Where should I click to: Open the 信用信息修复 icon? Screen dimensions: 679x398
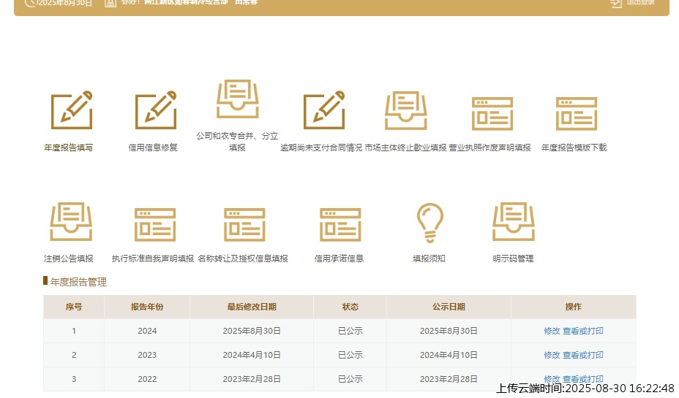(x=155, y=110)
